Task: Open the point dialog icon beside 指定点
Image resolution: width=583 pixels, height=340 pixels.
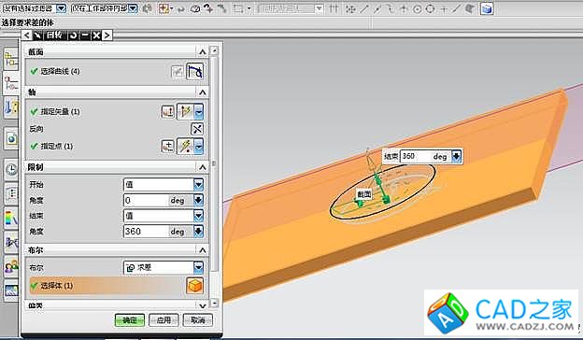Action: click(167, 146)
